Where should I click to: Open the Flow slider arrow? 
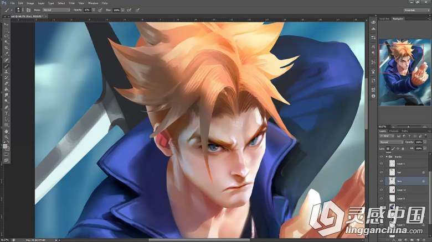pyautogui.click(x=122, y=10)
